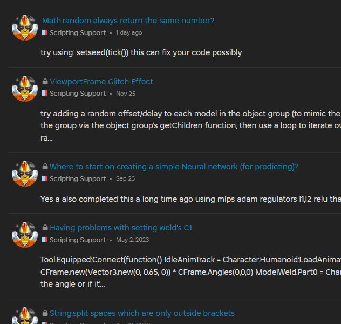Select Scripting Support category under Math.random topic

(77, 32)
